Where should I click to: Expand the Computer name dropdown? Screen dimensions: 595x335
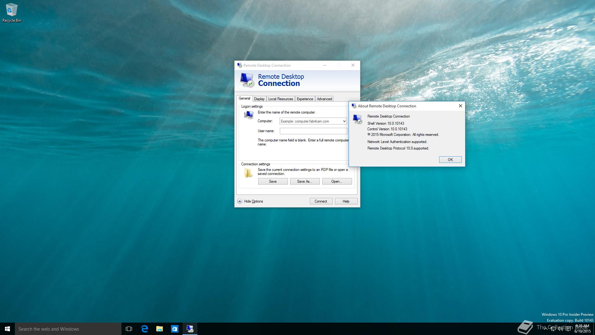click(x=344, y=121)
